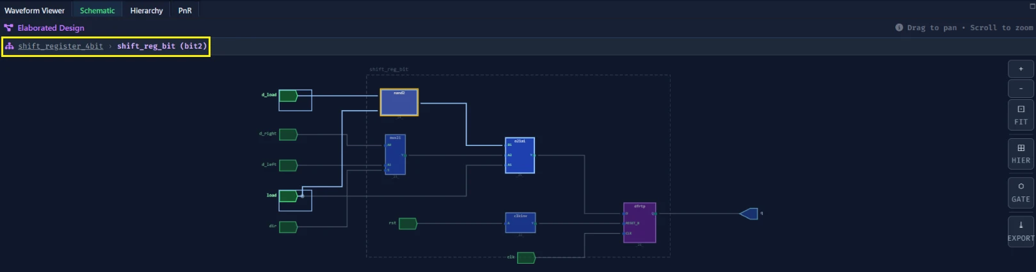The image size is (1036, 272).
Task: Zoom in with the plus button
Action: (1021, 68)
